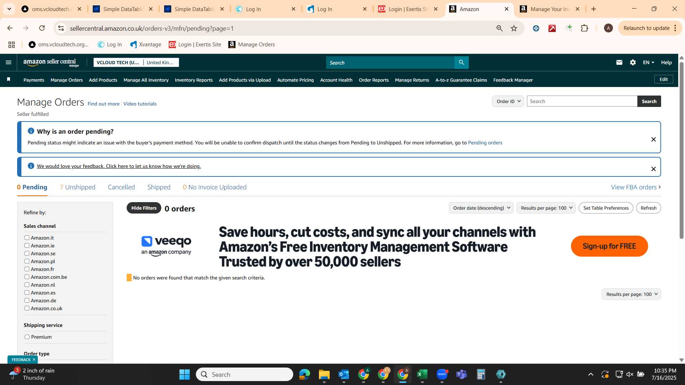Select the Premium shipping service radio

tap(27, 337)
